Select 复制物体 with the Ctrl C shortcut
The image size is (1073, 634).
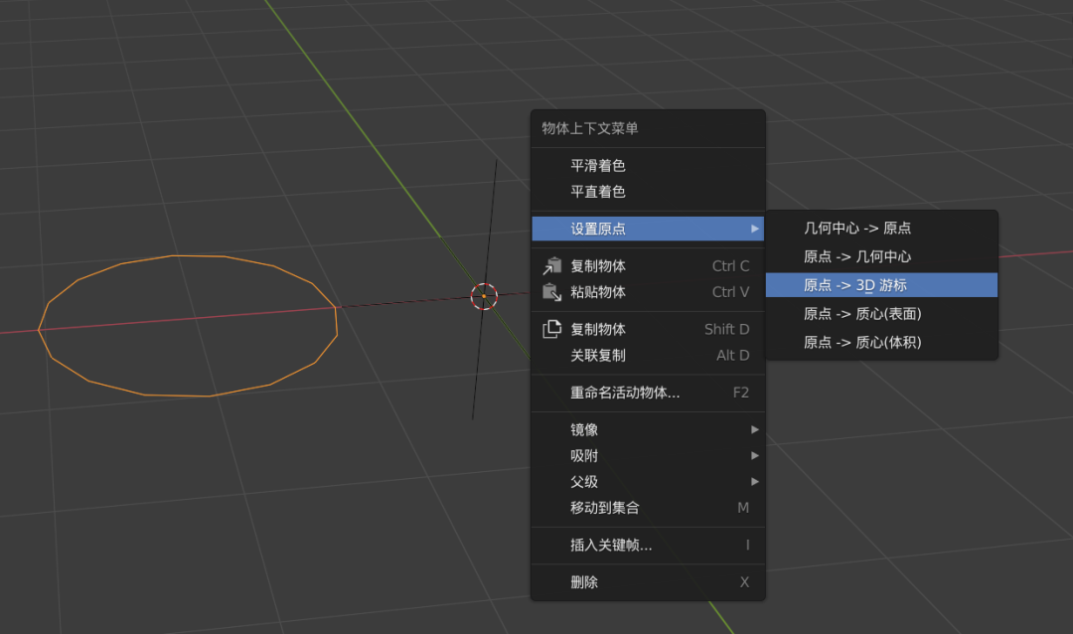(648, 265)
